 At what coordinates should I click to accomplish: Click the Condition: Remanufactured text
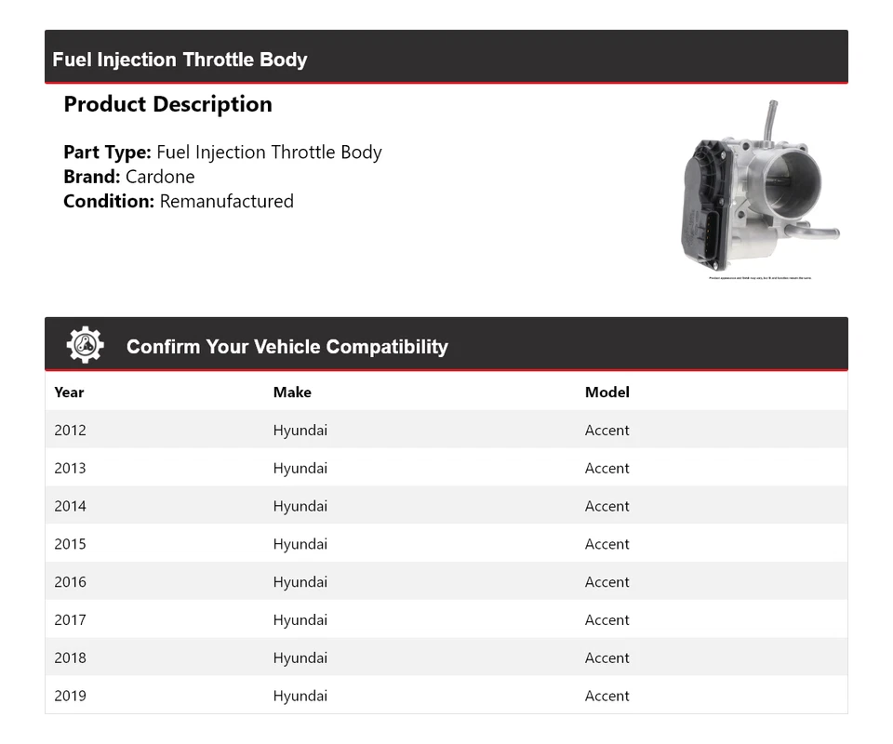(x=178, y=201)
